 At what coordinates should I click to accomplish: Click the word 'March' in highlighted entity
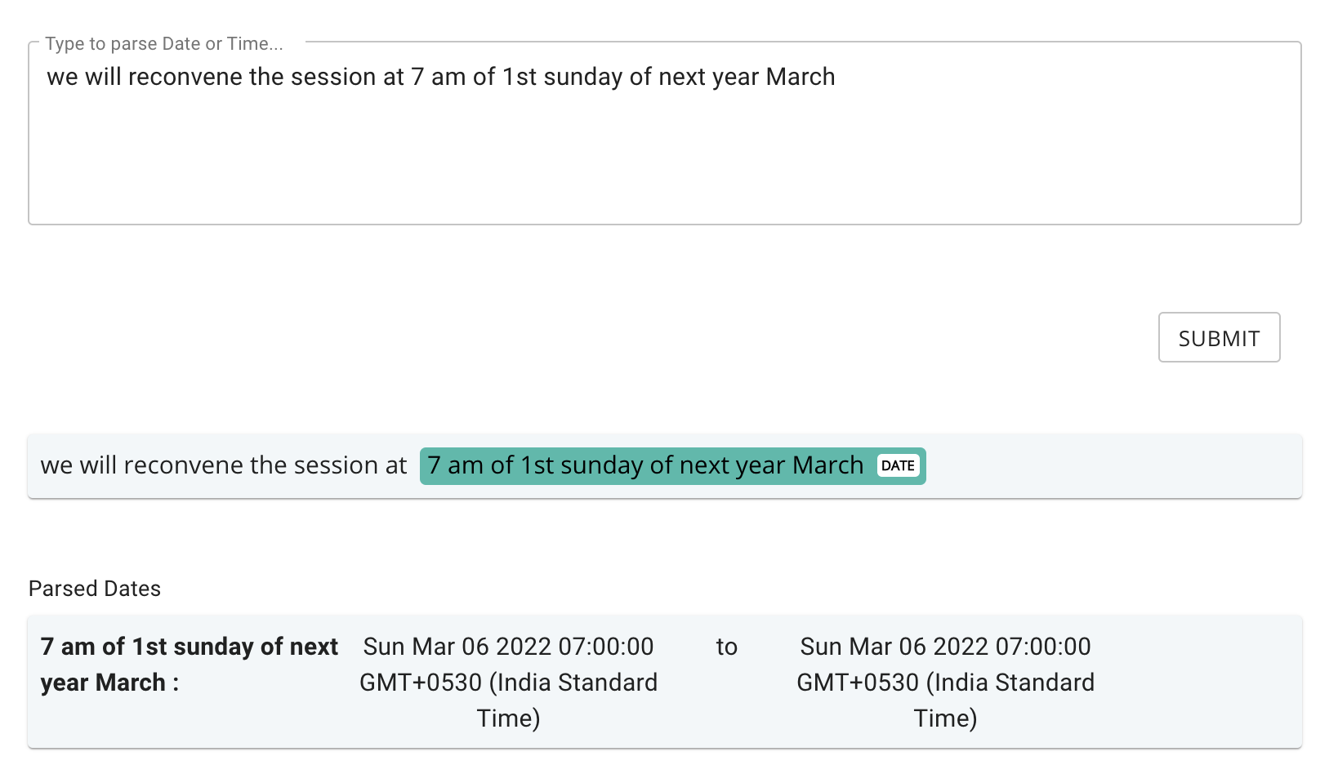coord(827,465)
